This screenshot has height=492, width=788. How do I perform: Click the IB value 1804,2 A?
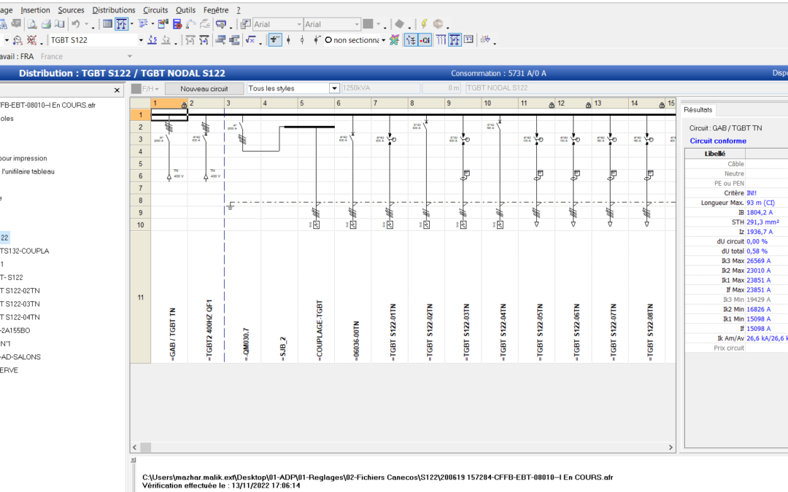pos(760,212)
